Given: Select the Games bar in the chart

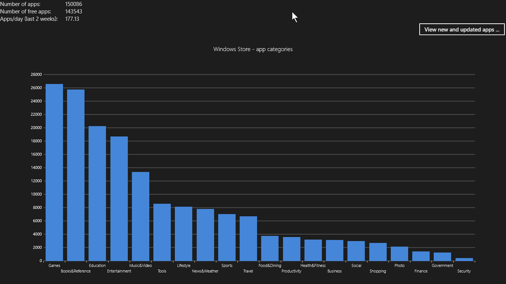Looking at the screenshot, I should [54, 173].
